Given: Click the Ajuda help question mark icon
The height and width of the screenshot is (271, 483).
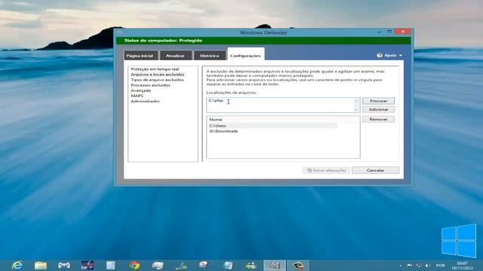Looking at the screenshot, I should [x=380, y=55].
